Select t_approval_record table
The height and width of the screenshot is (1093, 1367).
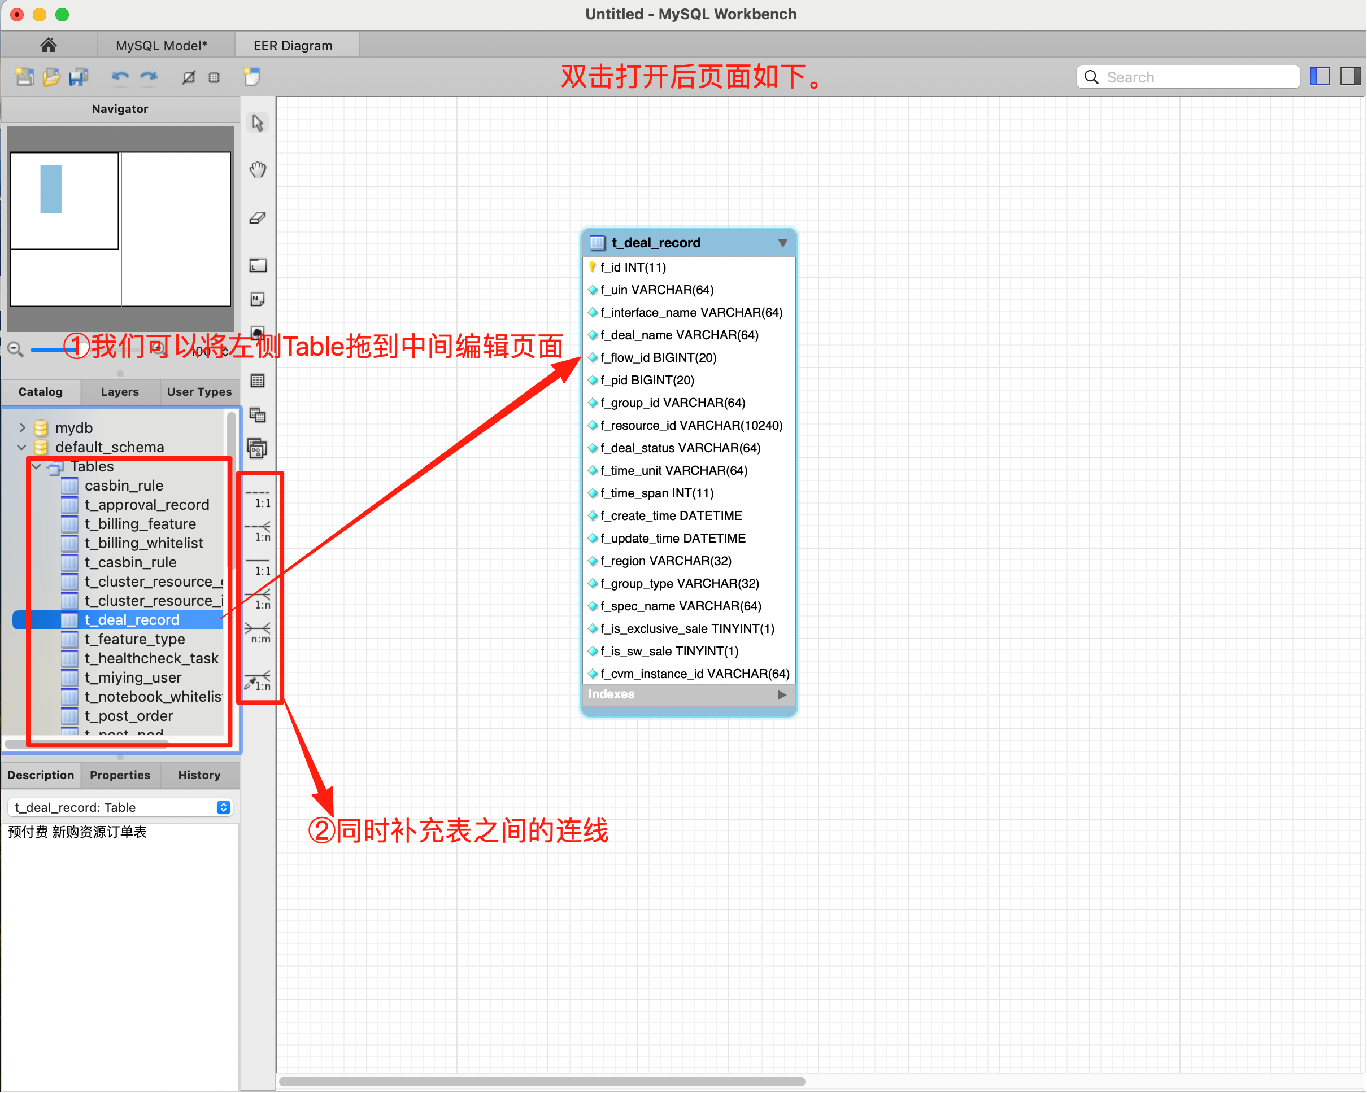click(147, 505)
